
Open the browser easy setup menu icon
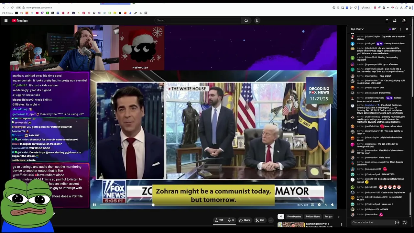pyautogui.click(x=410, y=7)
